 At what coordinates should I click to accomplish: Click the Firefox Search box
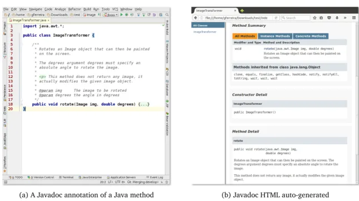coord(296,18)
